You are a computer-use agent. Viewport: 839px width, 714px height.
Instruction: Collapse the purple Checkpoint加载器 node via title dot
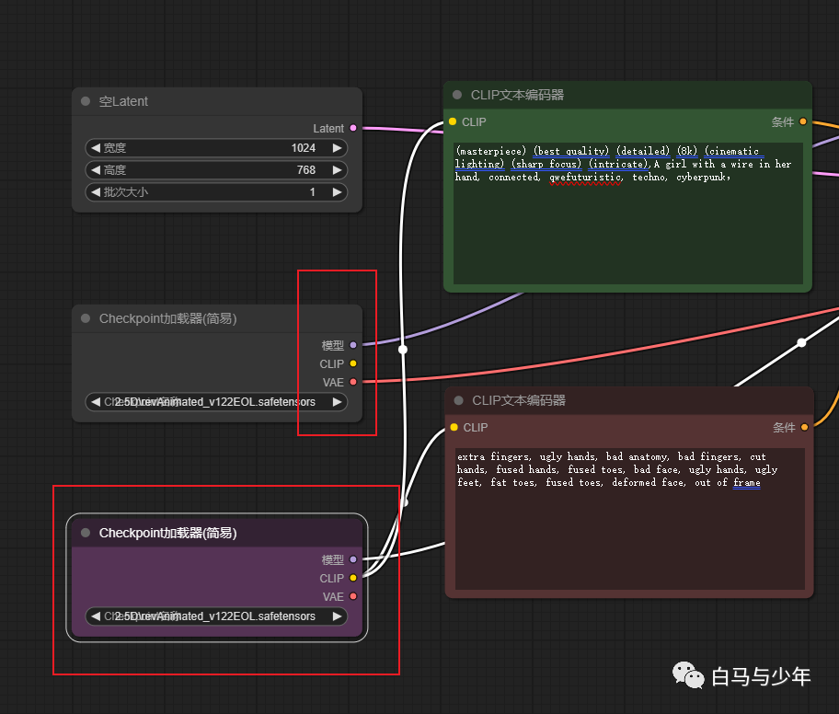pyautogui.click(x=86, y=533)
